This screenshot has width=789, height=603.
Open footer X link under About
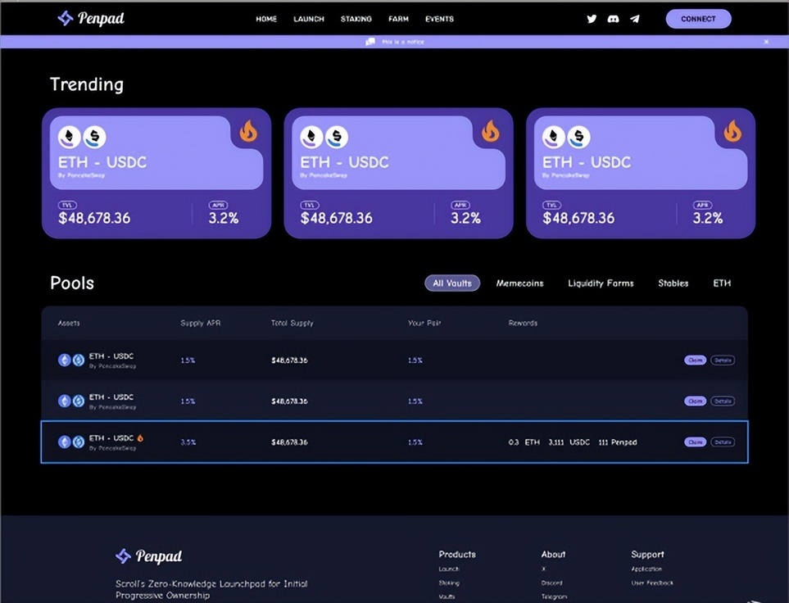[543, 569]
